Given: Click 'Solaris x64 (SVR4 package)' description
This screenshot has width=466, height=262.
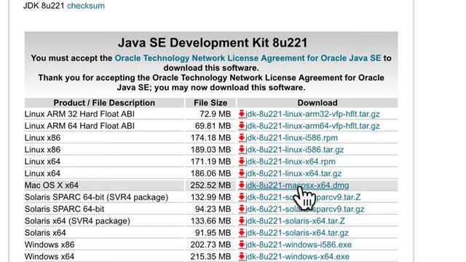Looking at the screenshot, I should tap(77, 221).
